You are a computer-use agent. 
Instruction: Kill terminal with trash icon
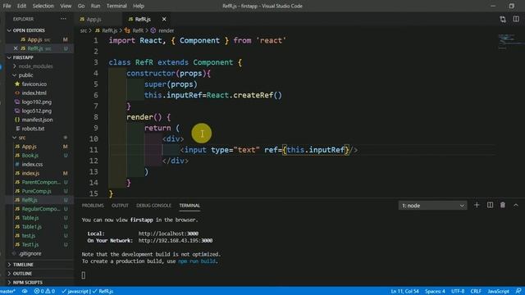tap(503, 205)
